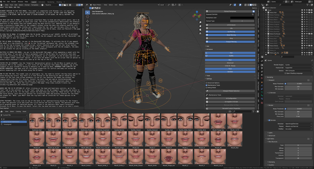314x169 pixels.
Task: Select the Mouth_Tonge_out expression thumbnail
Action: click(169, 156)
